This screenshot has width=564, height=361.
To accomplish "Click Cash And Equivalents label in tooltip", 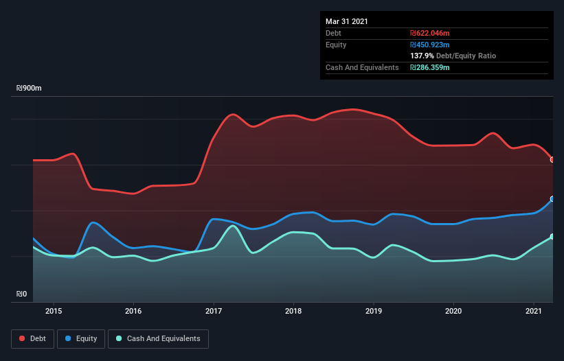I will click(x=362, y=67).
